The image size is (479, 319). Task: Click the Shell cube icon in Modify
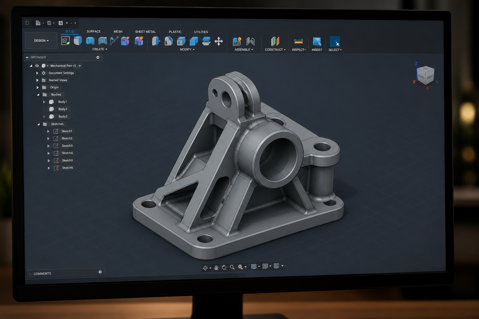pyautogui.click(x=194, y=41)
